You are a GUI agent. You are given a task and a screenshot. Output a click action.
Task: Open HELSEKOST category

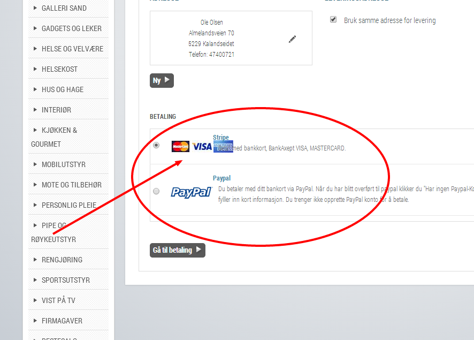(59, 69)
